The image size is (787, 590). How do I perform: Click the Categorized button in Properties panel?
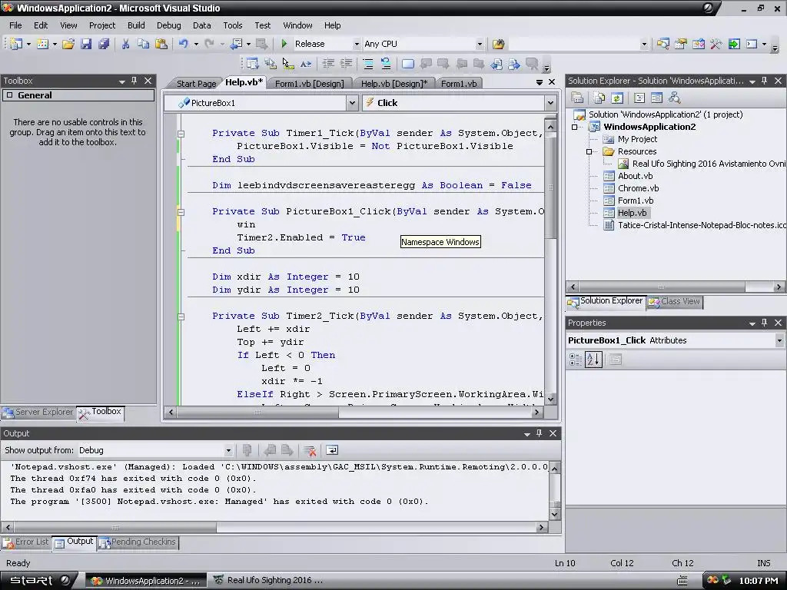point(575,360)
